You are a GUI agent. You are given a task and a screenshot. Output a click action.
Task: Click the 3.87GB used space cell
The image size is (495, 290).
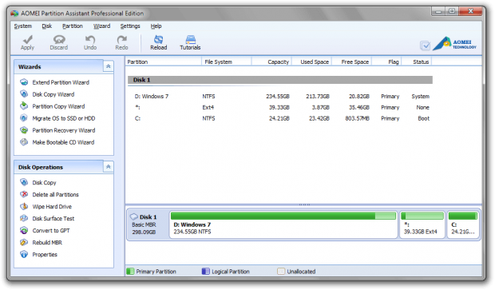320,107
